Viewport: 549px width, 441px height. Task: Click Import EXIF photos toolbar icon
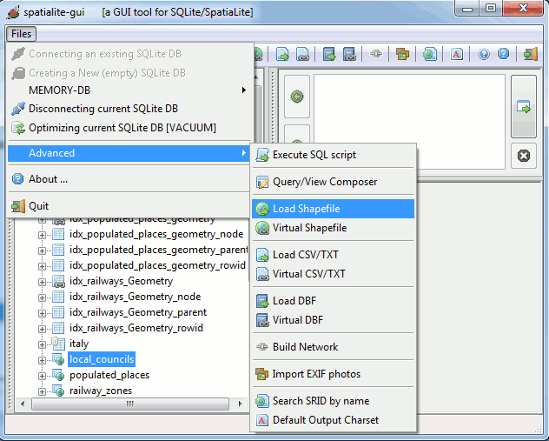coord(403,54)
